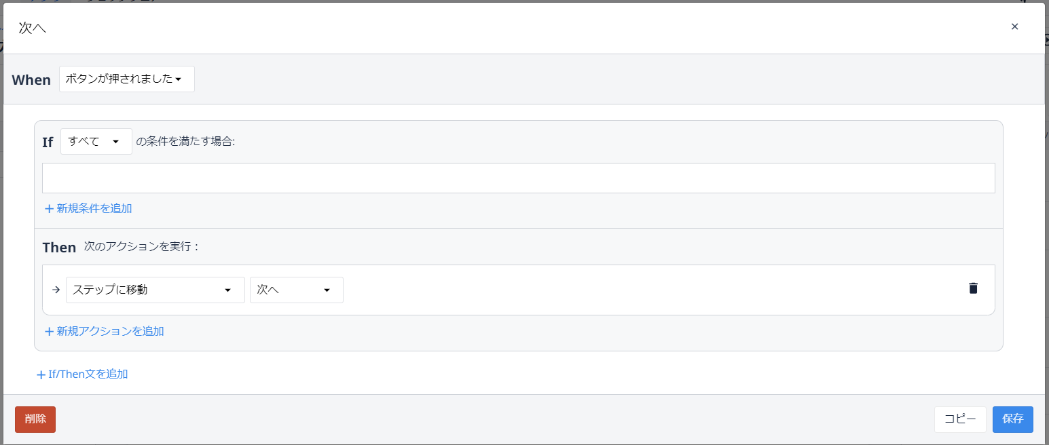The height and width of the screenshot is (445, 1049).
Task: Add a block via If/Then文を追加
Action: pos(88,374)
